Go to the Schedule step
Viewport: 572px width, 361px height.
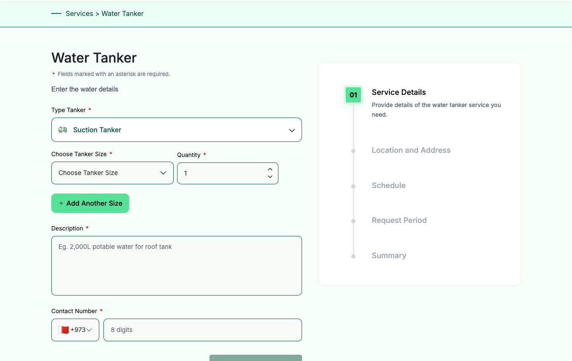[389, 186]
